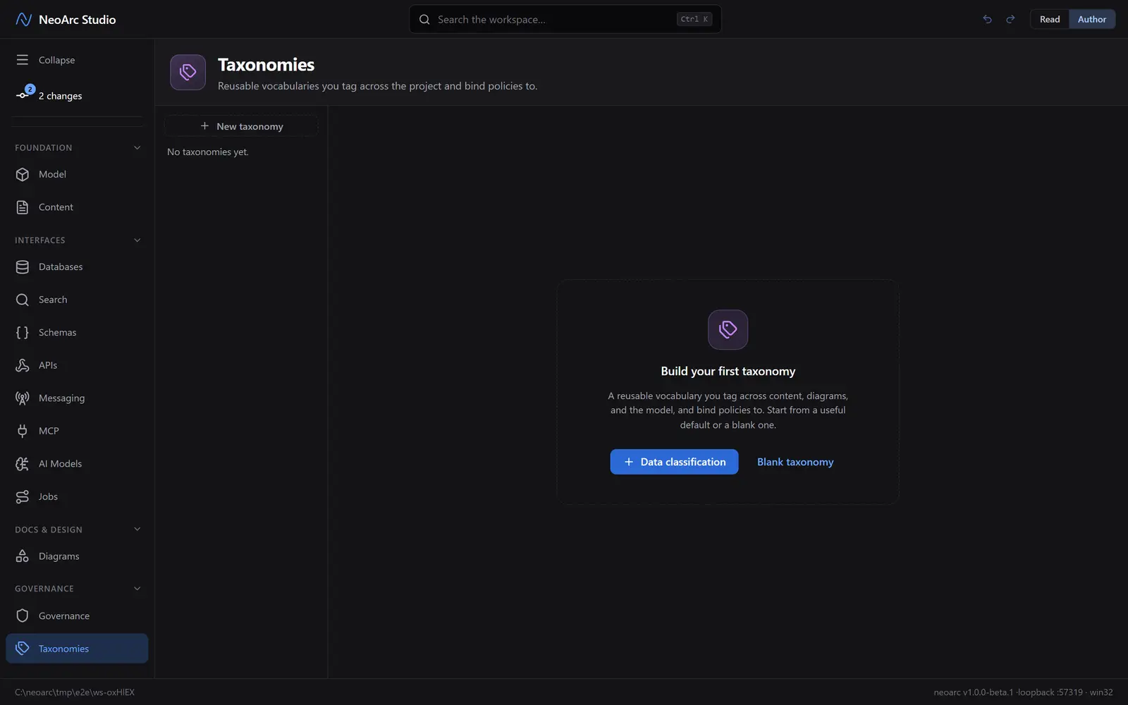
Task: Create a Data classification taxonomy
Action: (x=674, y=462)
